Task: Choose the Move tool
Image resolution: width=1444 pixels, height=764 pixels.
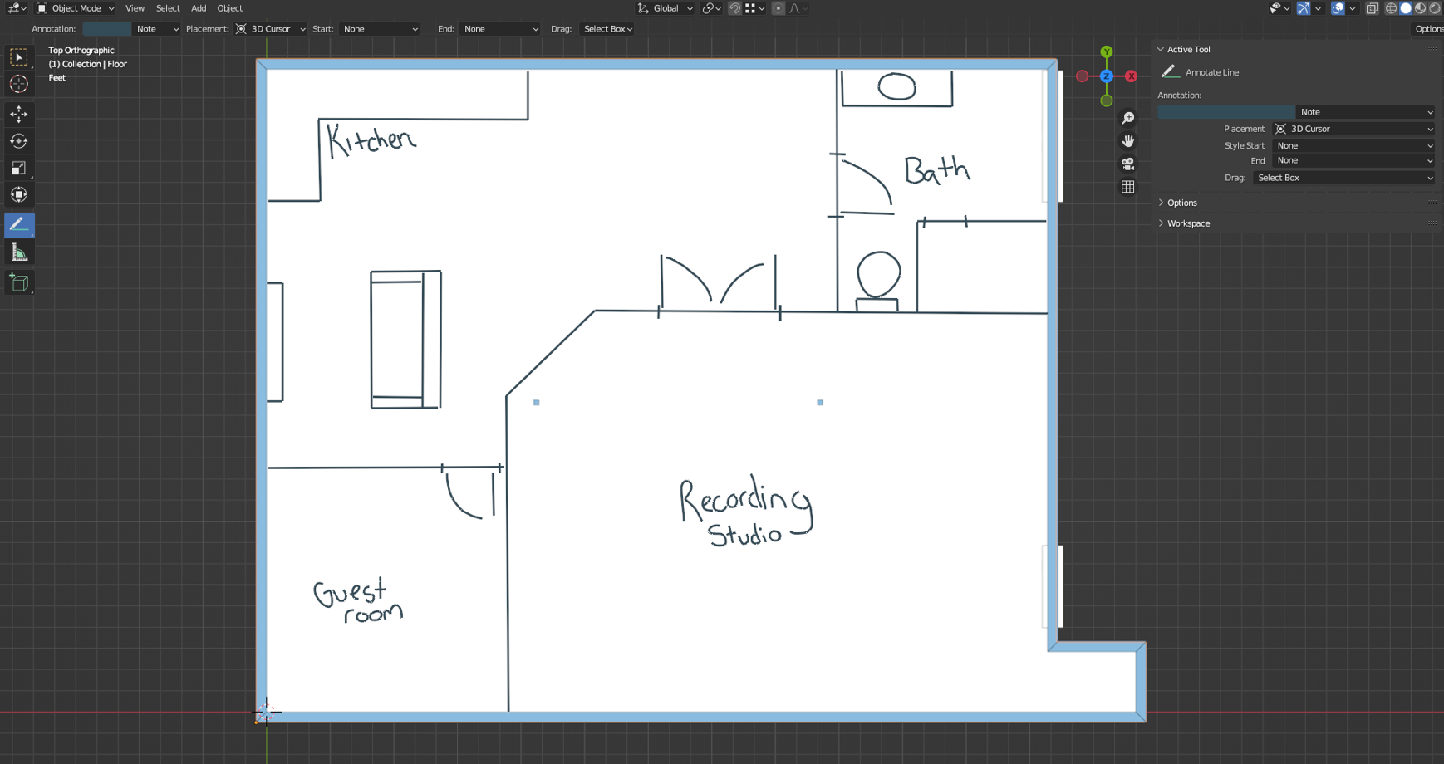Action: click(x=19, y=114)
